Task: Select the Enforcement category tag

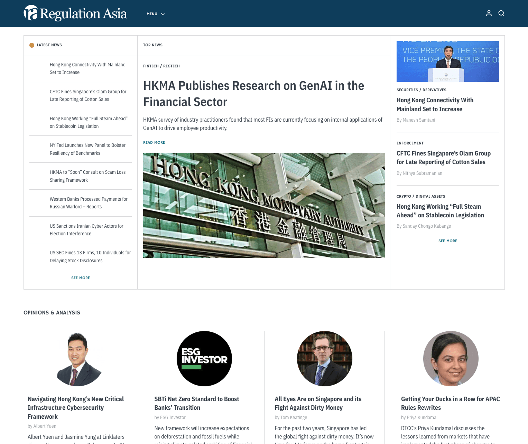Action: [410, 143]
